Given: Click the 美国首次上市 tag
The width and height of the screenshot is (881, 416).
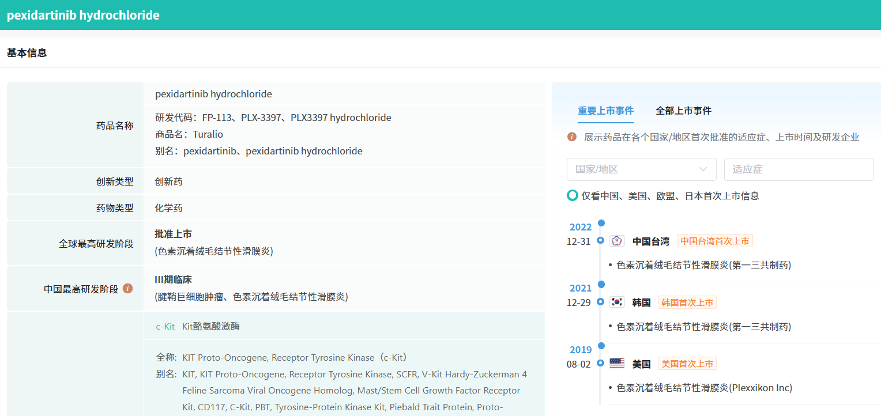Looking at the screenshot, I should pos(687,364).
